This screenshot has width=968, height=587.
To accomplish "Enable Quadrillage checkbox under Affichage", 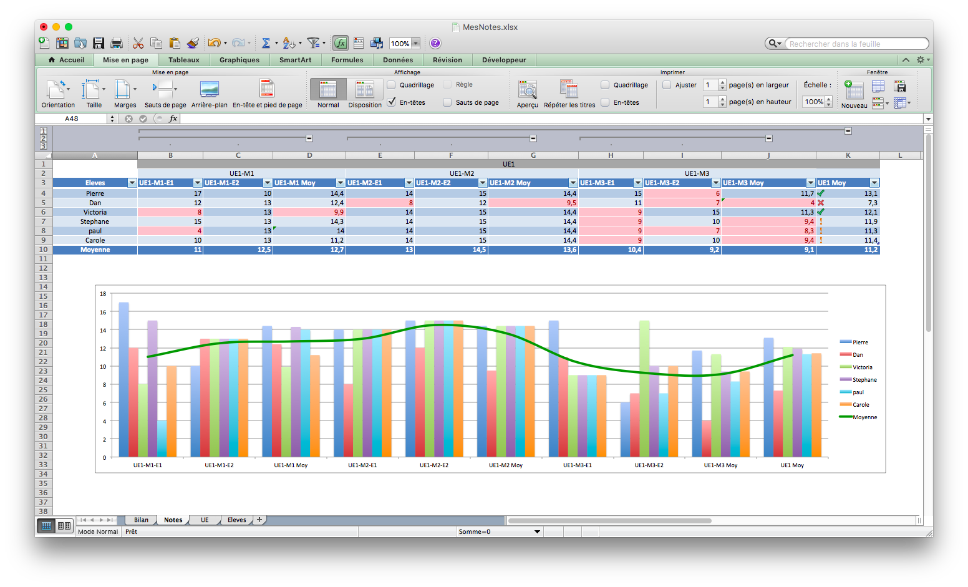I will click(x=392, y=85).
